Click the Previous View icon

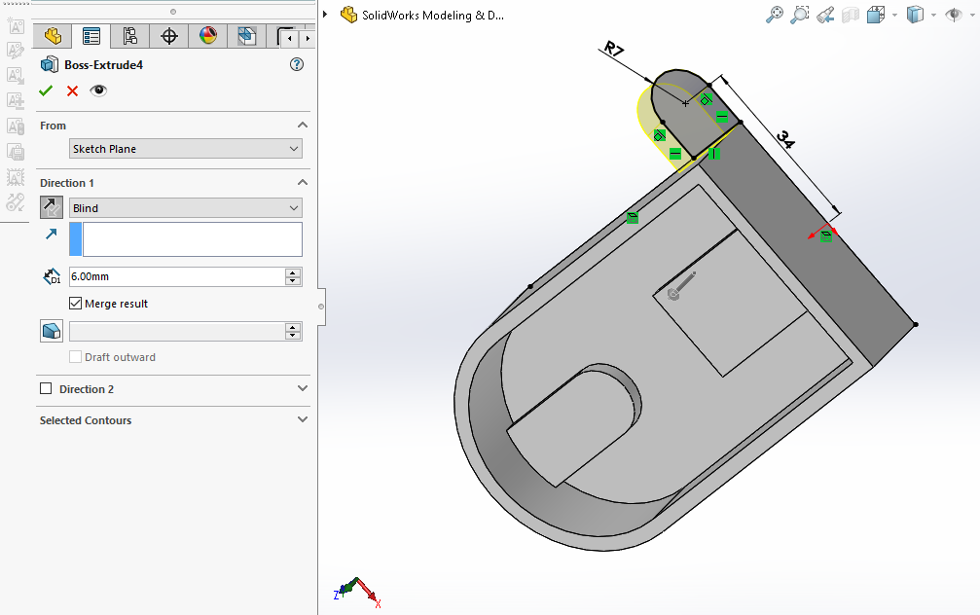click(x=825, y=15)
